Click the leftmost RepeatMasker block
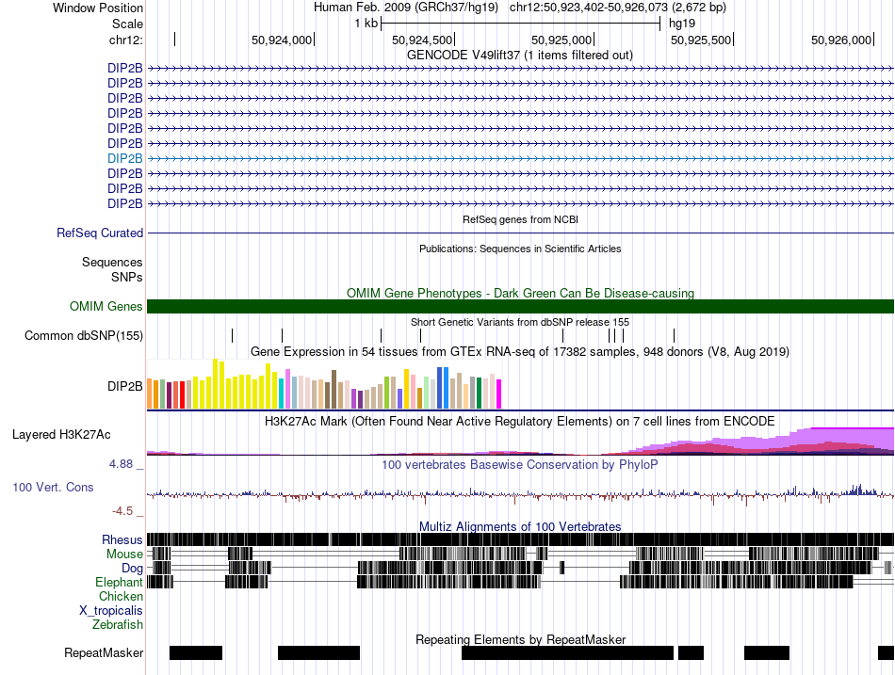895x675 pixels. pos(196,652)
